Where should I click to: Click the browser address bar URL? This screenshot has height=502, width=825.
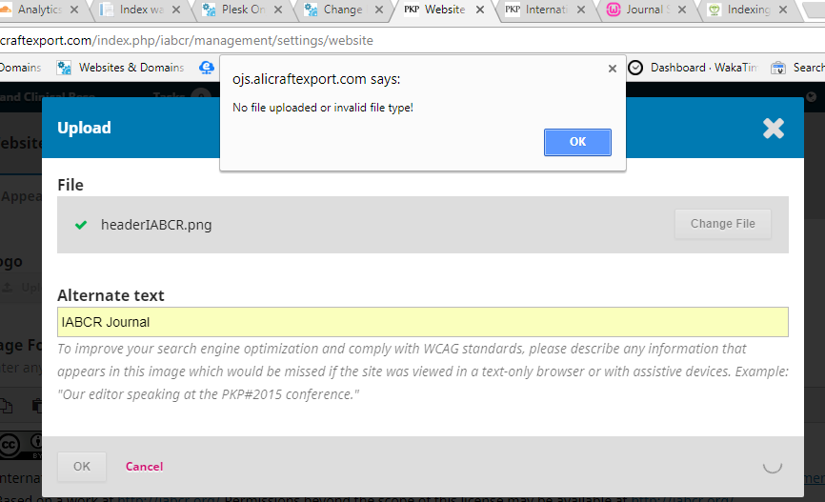(x=191, y=41)
